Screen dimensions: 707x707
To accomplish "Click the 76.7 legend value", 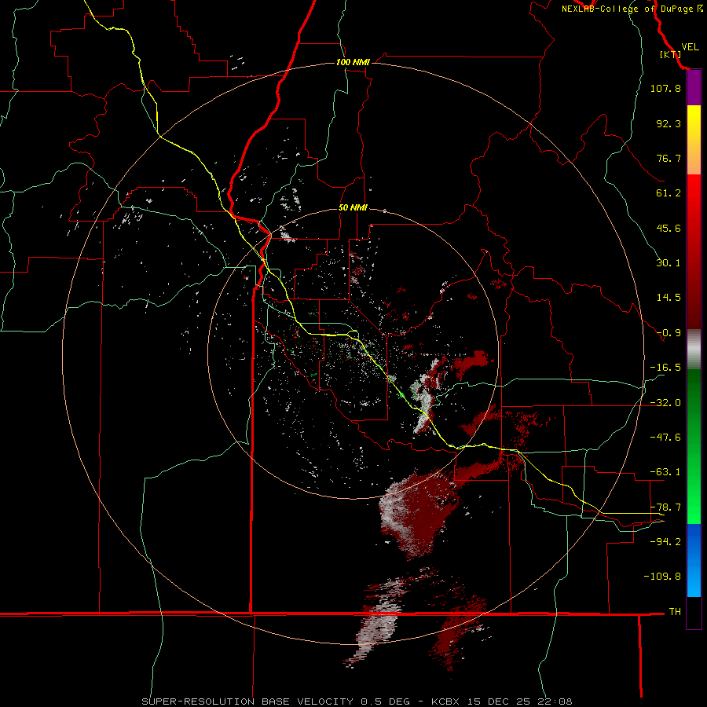I will (669, 158).
